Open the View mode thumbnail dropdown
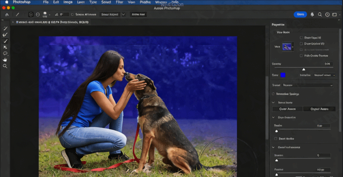 [288, 47]
